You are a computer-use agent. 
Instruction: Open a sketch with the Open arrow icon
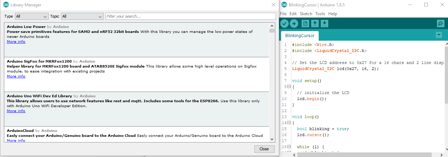(315, 24)
